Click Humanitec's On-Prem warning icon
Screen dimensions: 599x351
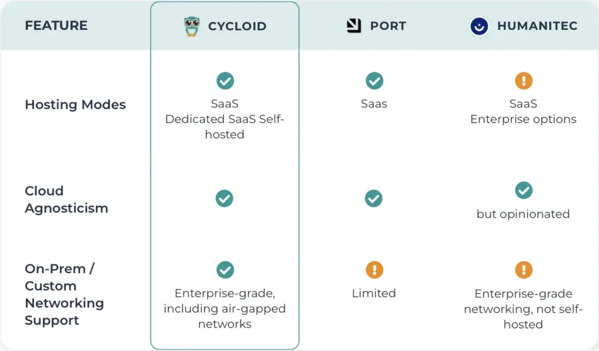[x=524, y=270]
